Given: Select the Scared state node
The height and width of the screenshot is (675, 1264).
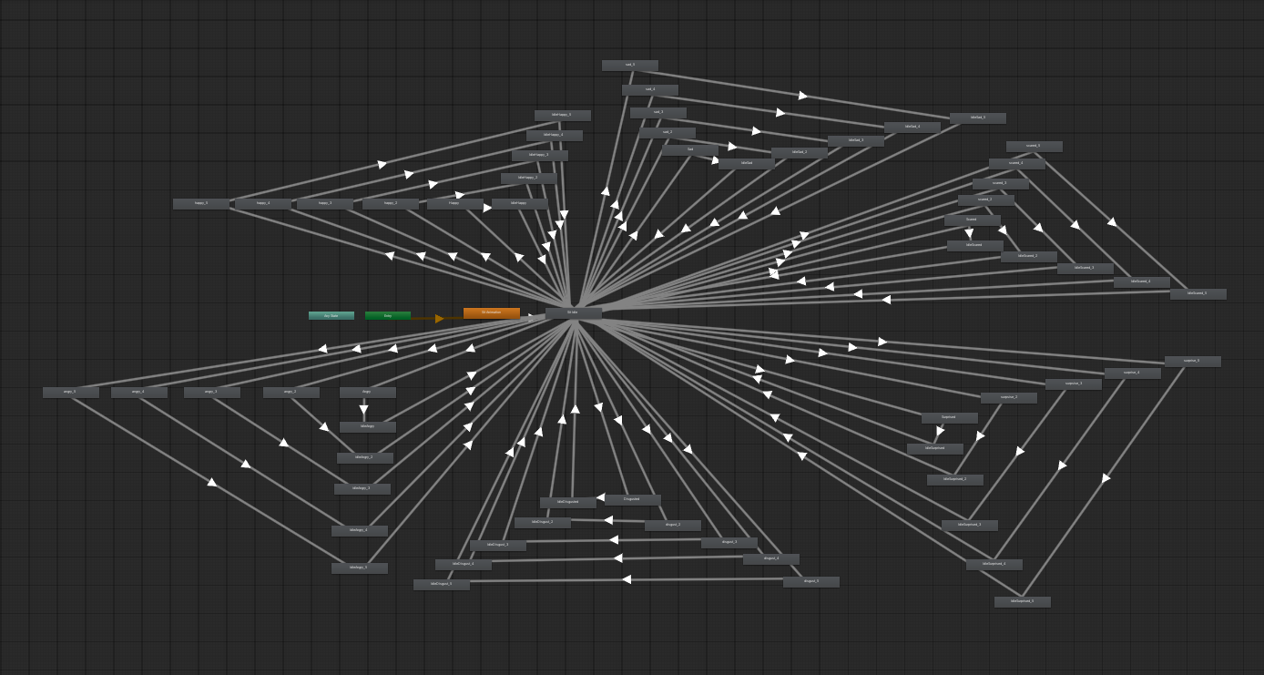Looking at the screenshot, I should 973,220.
